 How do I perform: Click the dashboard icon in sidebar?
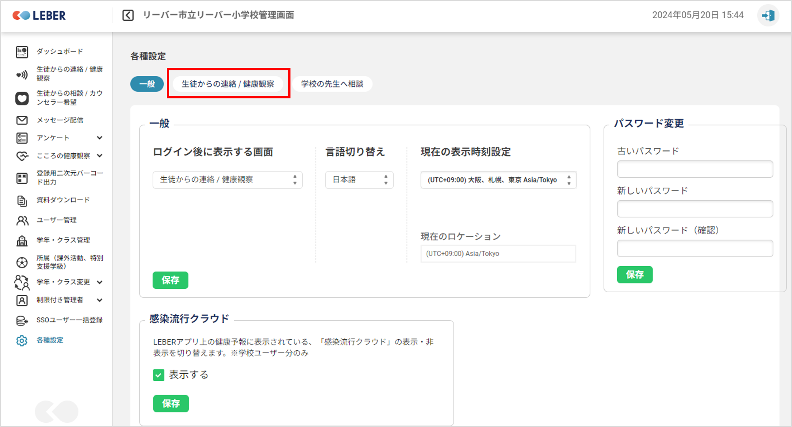pyautogui.click(x=22, y=52)
